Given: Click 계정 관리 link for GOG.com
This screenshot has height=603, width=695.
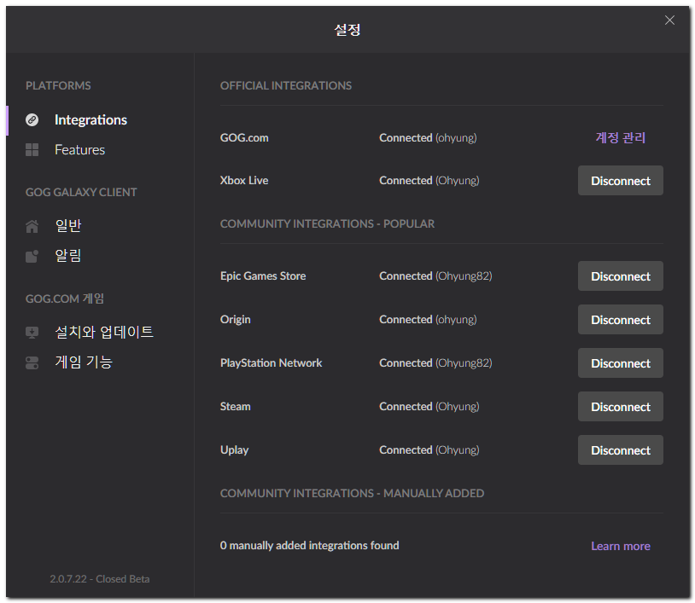Looking at the screenshot, I should point(620,137).
